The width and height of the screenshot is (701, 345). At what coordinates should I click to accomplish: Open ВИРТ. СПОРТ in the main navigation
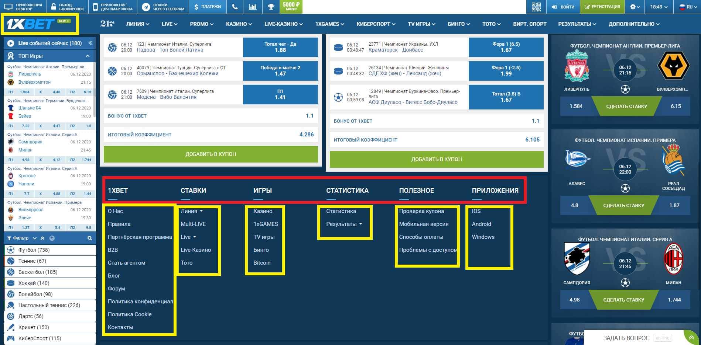(x=530, y=24)
